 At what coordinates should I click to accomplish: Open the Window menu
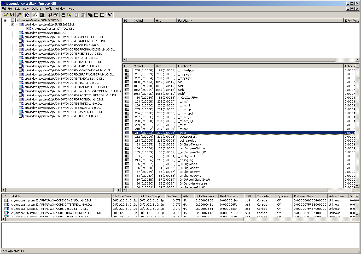(60, 9)
